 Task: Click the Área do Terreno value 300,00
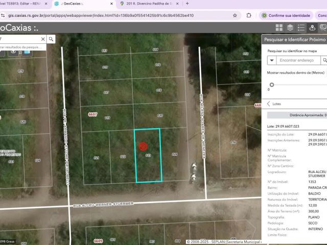(313, 211)
